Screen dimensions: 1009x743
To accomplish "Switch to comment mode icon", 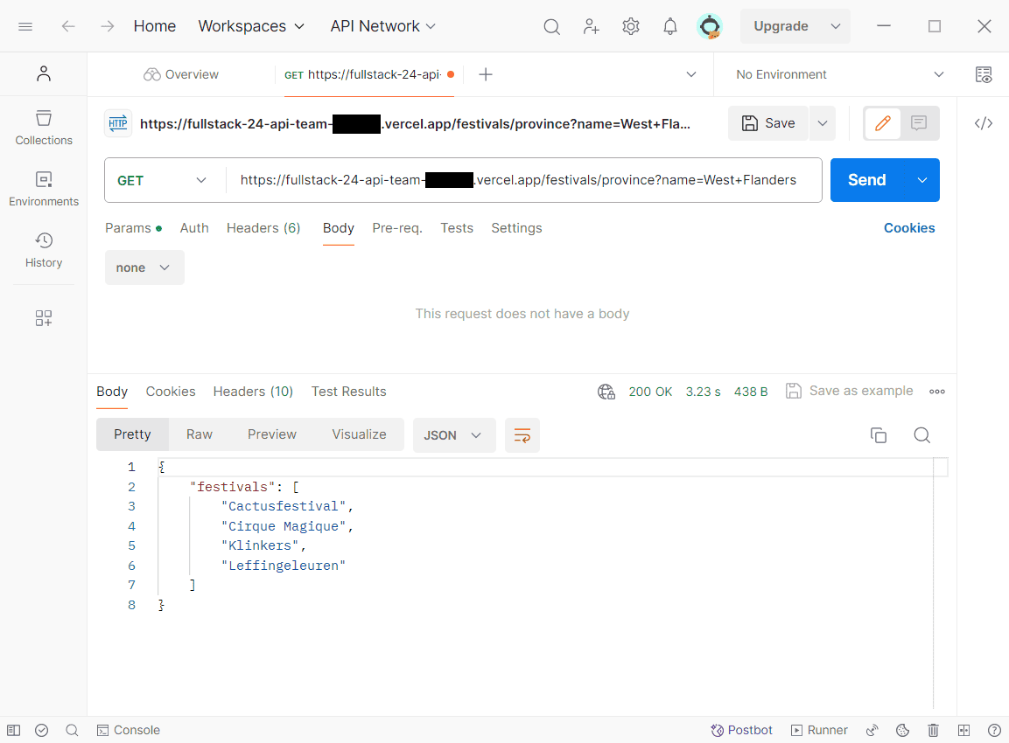I will point(919,123).
